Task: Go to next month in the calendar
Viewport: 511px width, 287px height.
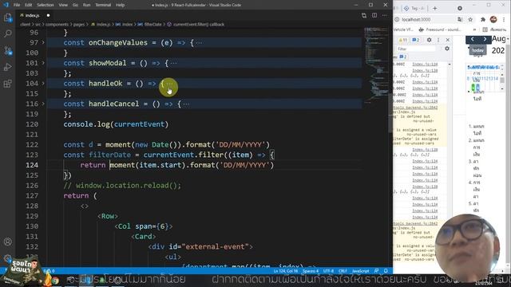Action: click(485, 39)
